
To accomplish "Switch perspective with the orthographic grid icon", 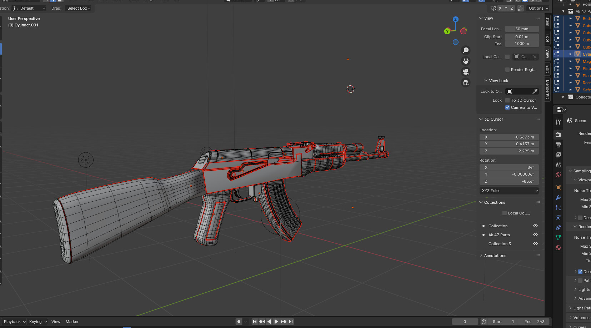I will pos(465,82).
